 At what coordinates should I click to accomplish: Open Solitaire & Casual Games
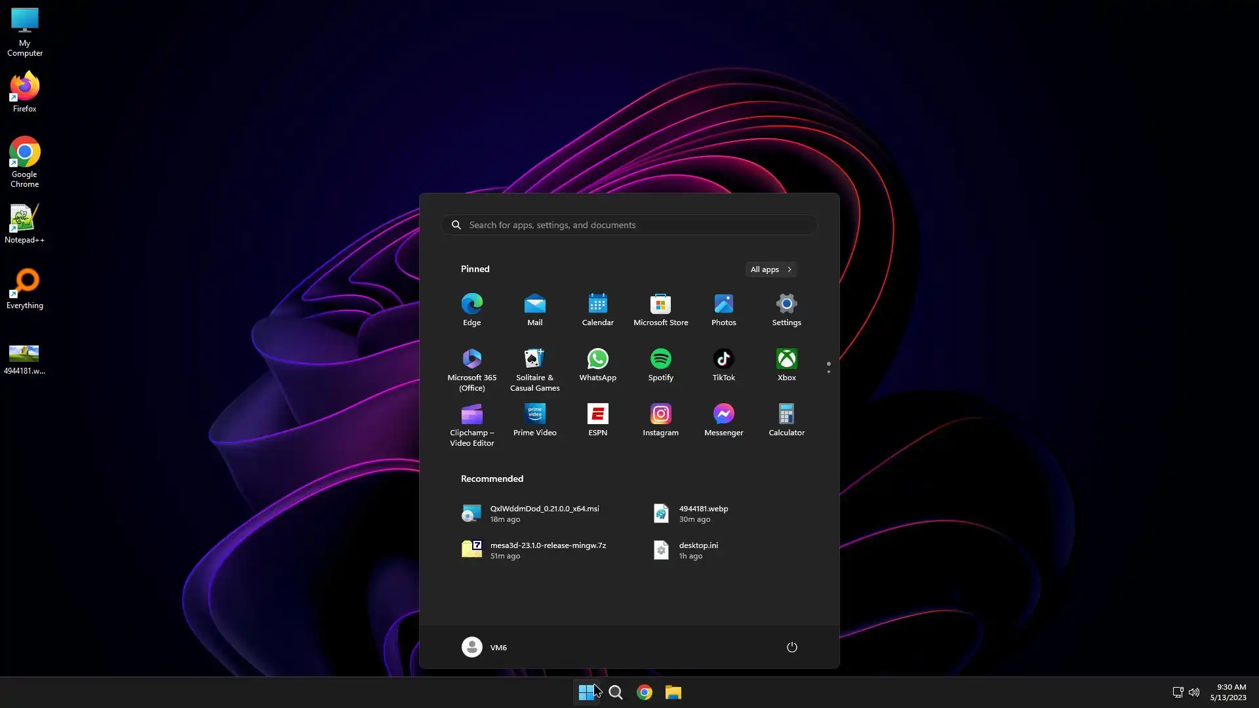(534, 369)
